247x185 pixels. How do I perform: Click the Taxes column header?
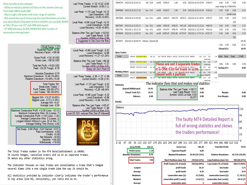point(226,56)
